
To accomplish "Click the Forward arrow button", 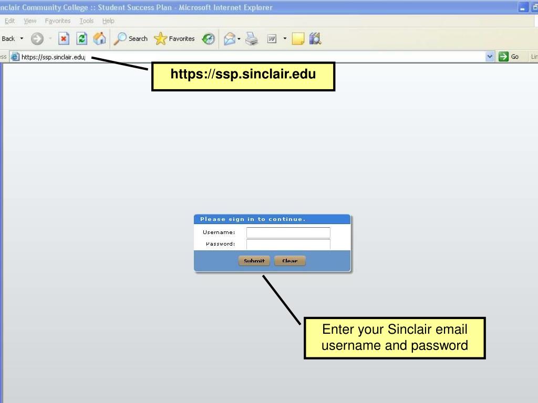I will click(37, 39).
